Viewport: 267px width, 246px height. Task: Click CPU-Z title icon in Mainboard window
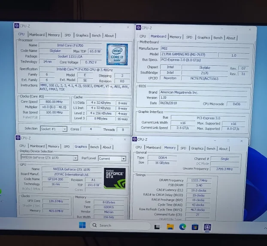point(138,27)
